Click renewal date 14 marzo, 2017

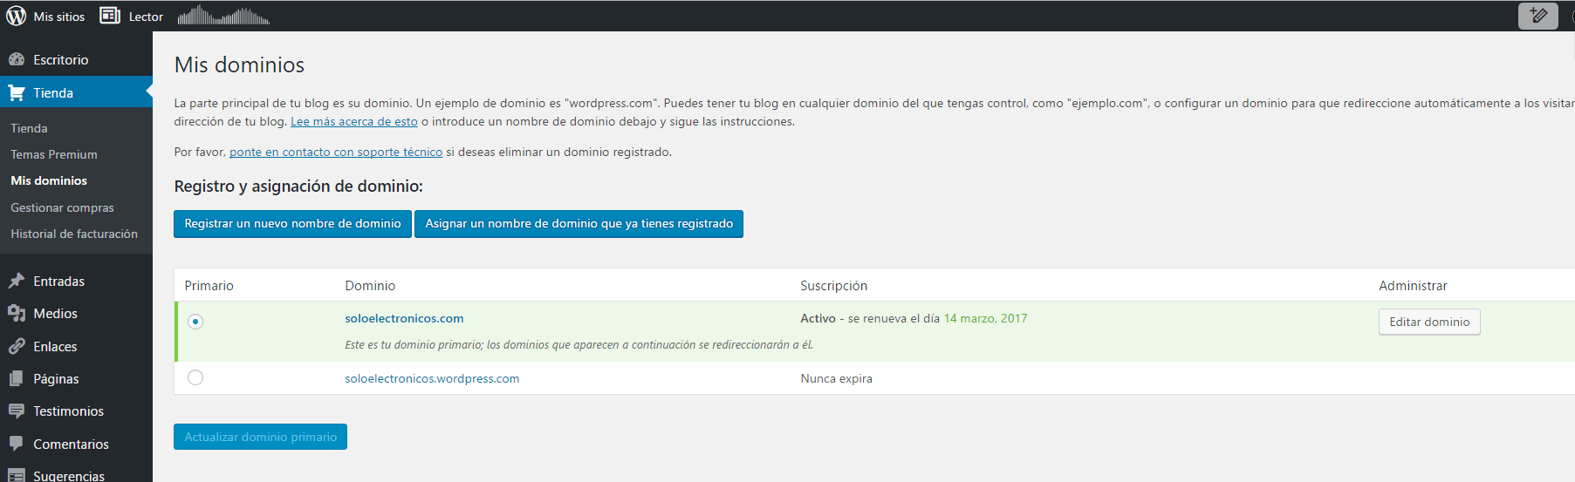[x=985, y=318]
